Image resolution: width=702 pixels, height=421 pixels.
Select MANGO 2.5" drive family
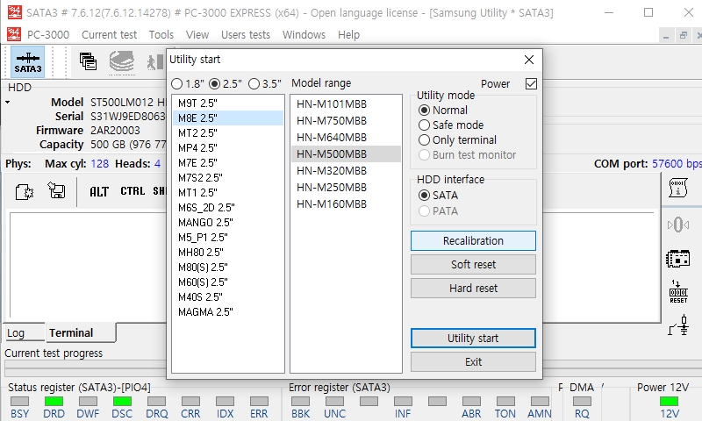[228, 223]
